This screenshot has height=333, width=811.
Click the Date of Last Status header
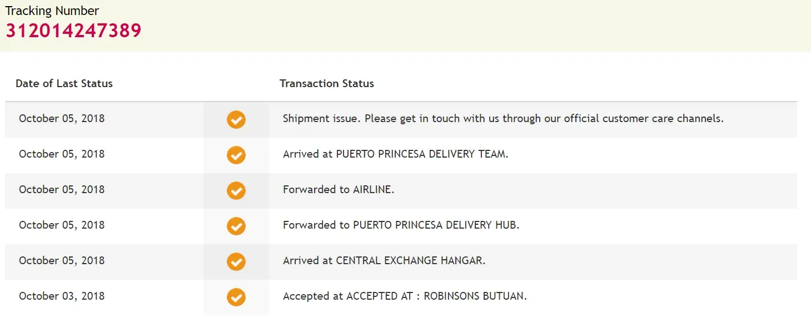[64, 84]
